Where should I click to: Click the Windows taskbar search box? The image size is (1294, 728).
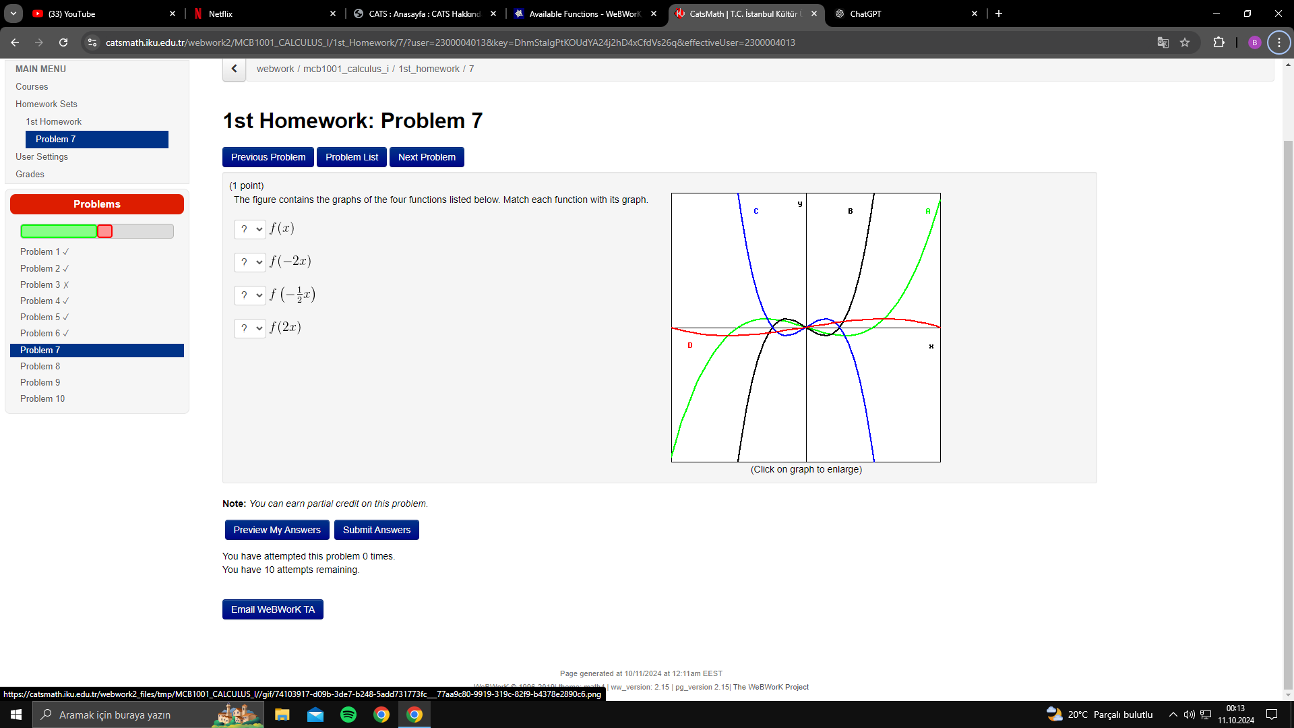pos(148,715)
